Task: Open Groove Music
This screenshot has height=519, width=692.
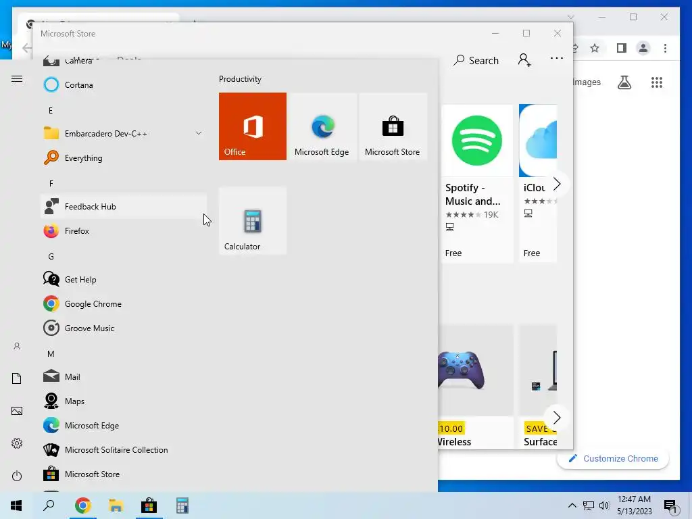Action: point(124,328)
